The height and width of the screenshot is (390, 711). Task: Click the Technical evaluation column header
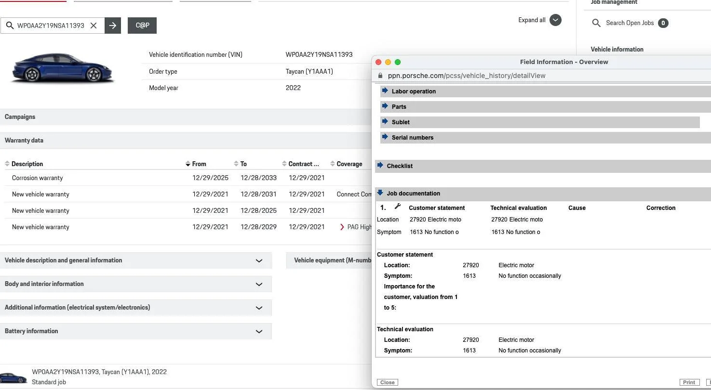click(x=519, y=208)
